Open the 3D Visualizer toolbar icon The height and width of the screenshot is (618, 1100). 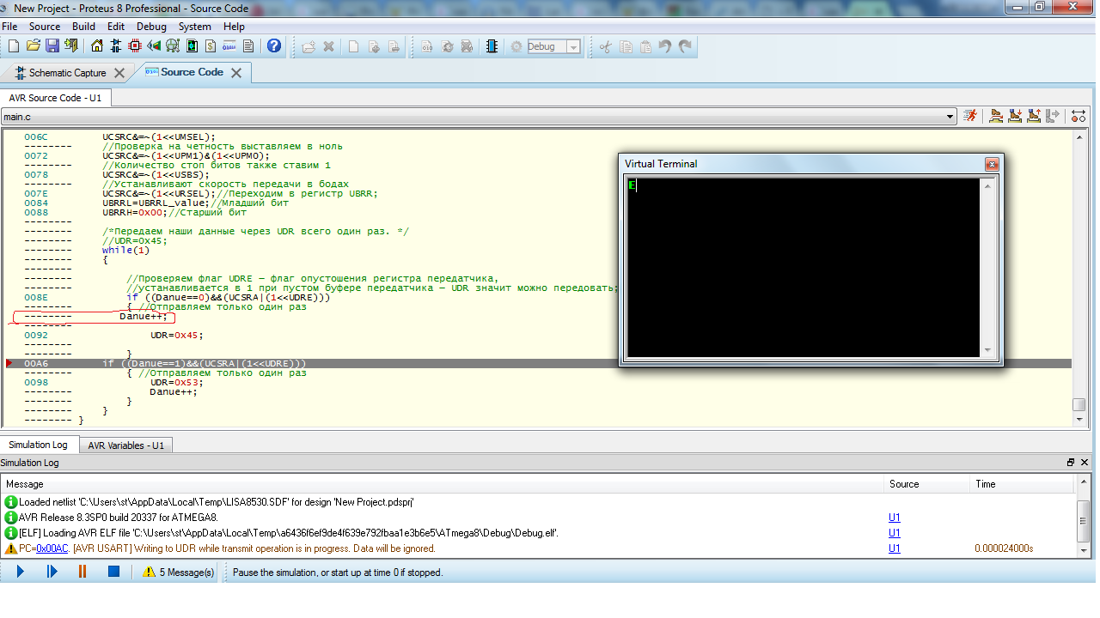(154, 46)
